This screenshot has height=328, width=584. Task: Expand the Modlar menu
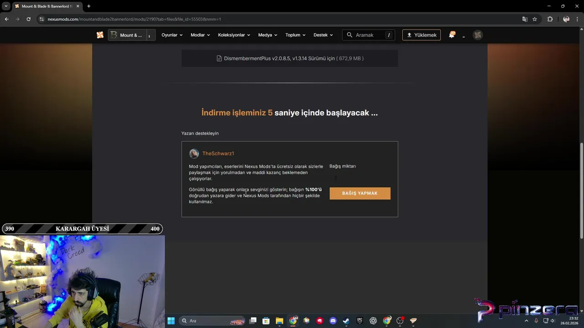[200, 35]
